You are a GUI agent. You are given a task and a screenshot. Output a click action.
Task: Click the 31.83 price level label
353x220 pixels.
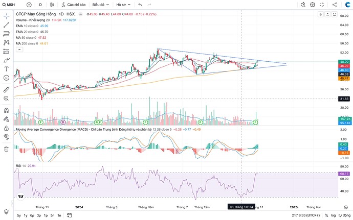point(344,99)
